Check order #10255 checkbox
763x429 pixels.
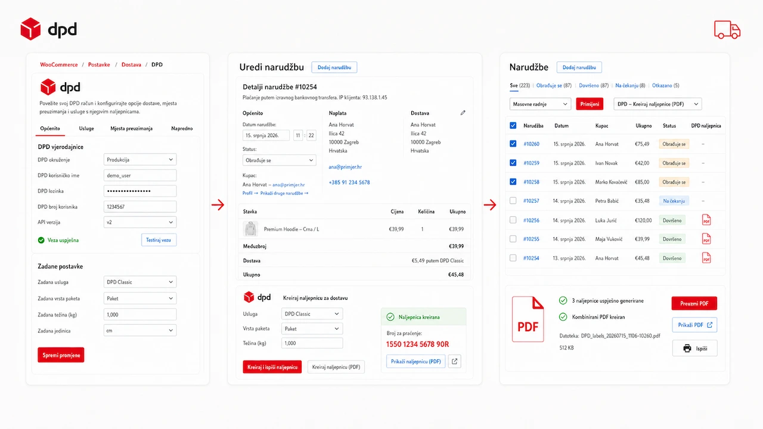513,239
